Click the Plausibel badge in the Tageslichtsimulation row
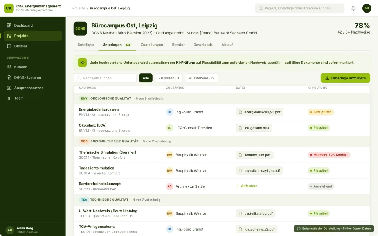This screenshot has width=378, height=236. (x=319, y=170)
